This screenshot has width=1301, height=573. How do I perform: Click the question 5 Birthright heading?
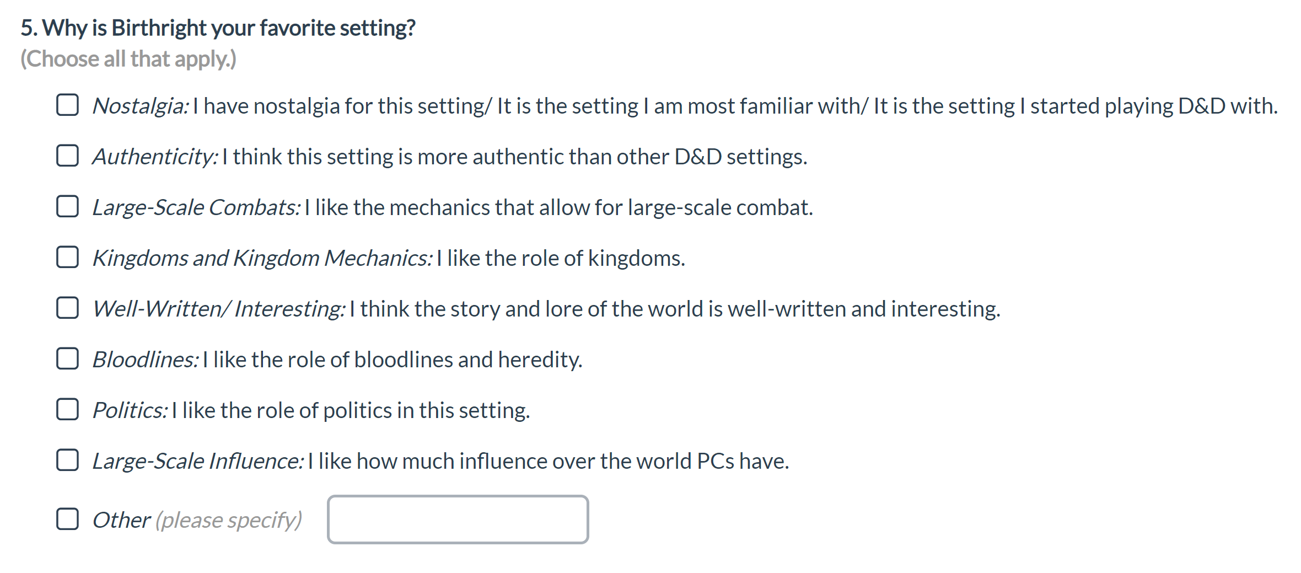pos(218,28)
